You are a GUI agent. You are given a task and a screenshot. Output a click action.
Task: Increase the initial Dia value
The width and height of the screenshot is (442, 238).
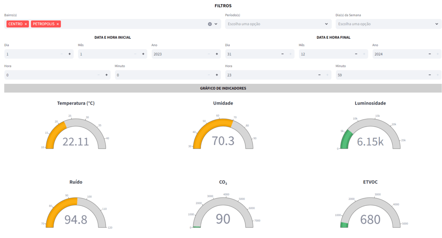click(70, 54)
